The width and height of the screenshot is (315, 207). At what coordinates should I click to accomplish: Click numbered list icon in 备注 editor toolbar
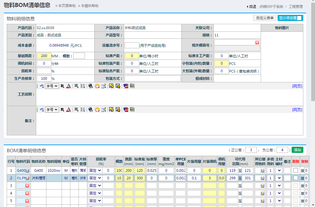pos(83,110)
